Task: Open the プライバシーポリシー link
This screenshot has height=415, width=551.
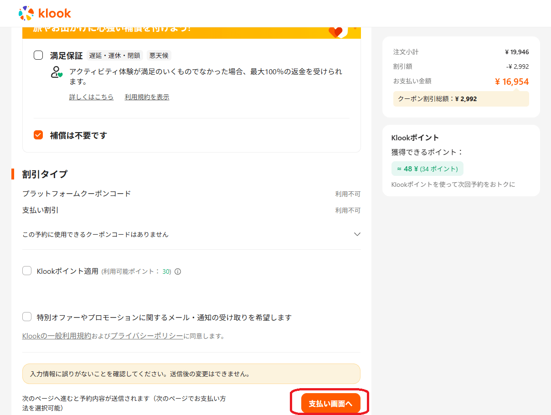Action: point(147,336)
